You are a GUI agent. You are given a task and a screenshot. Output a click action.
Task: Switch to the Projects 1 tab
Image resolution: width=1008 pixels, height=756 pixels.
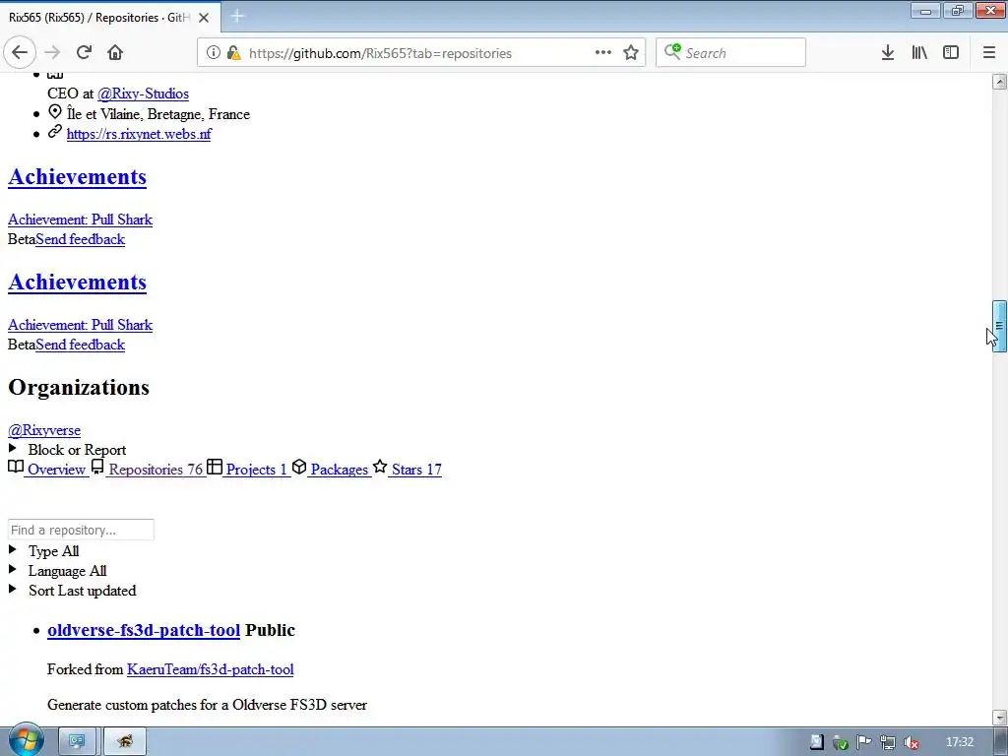click(x=248, y=469)
